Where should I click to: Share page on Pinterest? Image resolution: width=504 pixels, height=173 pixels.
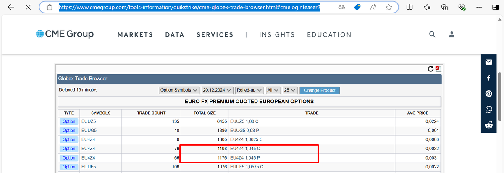[489, 94]
